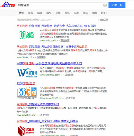The width and height of the screenshot is (134, 136).
Task: Visit the https://www.12580.tv/ URL
Action: click(x=51, y=98)
